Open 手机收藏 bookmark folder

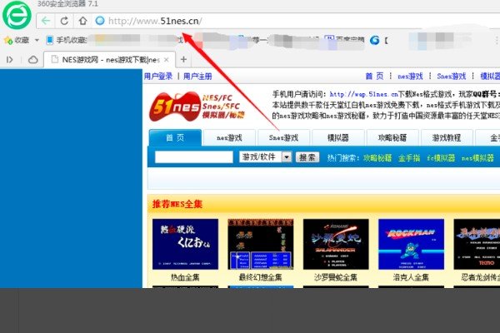(67, 40)
